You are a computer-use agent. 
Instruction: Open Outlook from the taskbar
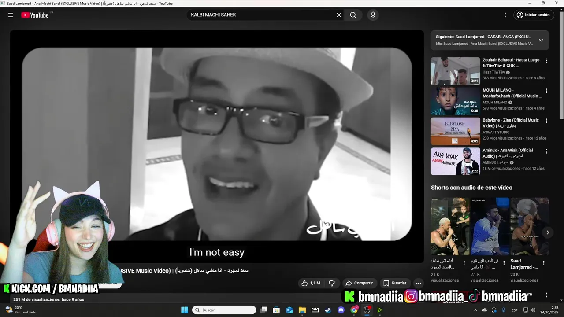289,310
